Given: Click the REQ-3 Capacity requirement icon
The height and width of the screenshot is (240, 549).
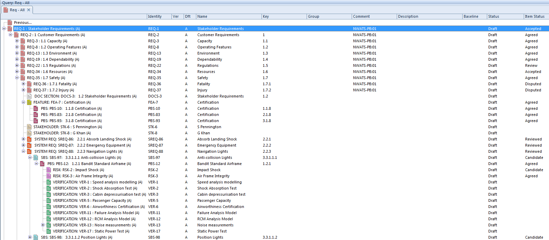Looking at the screenshot, I should [x=23, y=41].
